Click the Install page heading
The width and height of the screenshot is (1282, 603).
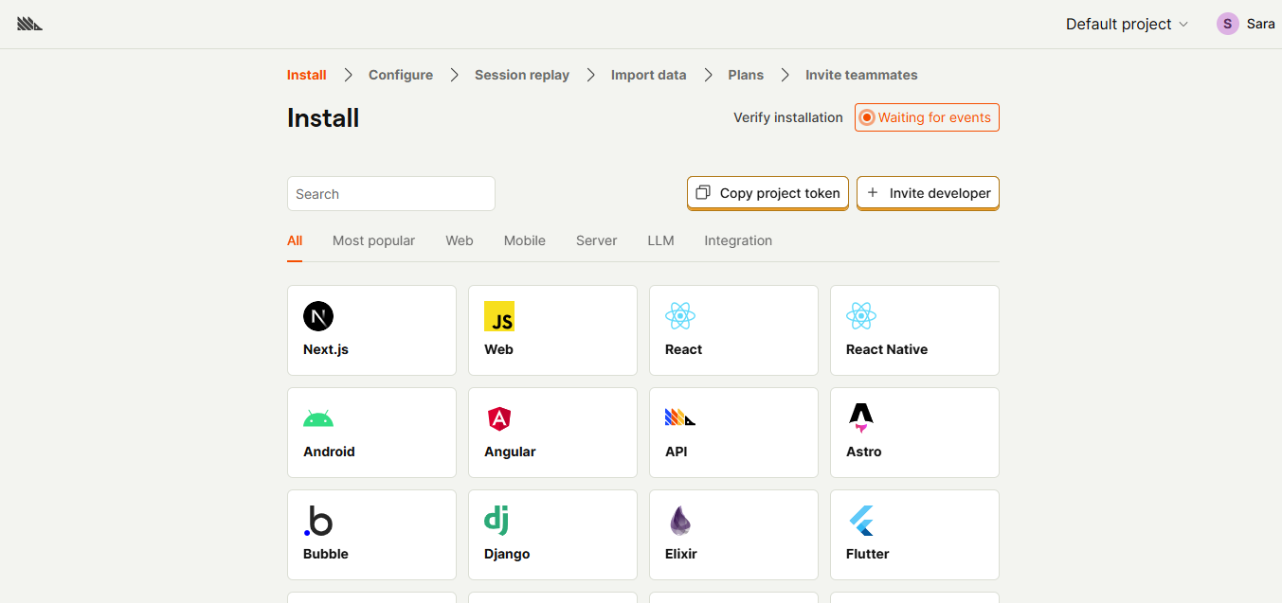tap(323, 118)
